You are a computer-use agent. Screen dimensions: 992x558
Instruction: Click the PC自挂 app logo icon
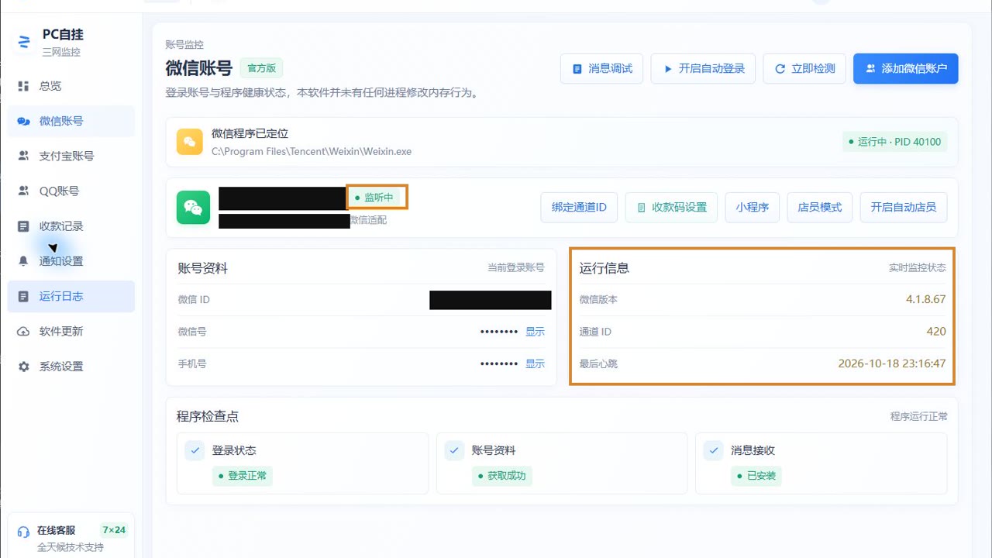[x=23, y=42]
